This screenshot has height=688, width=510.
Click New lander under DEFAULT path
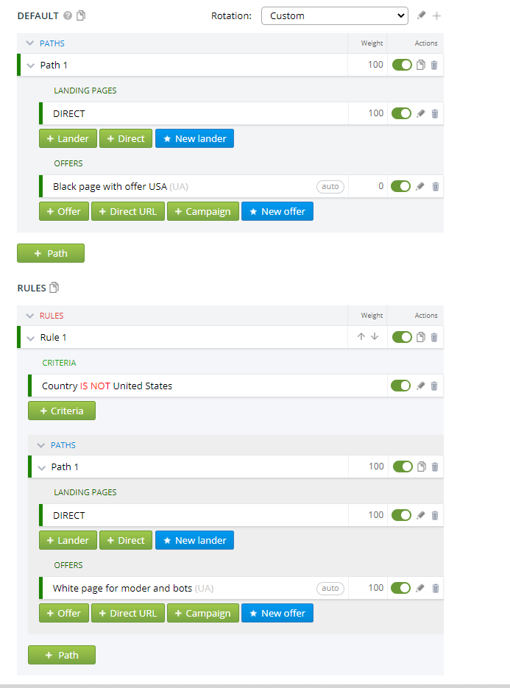[x=194, y=138]
